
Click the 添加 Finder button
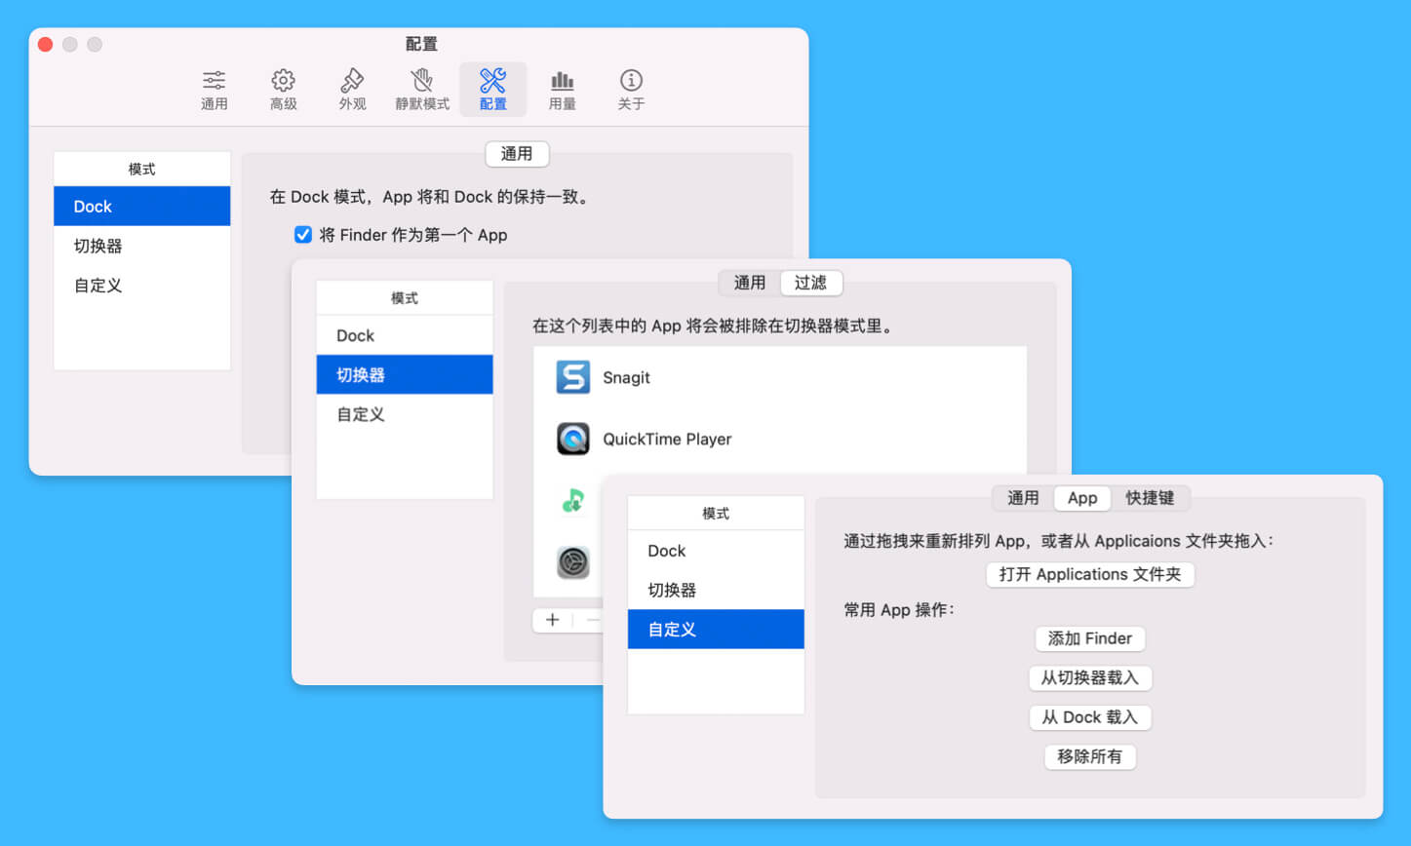tap(1089, 638)
